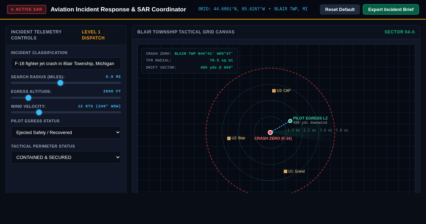
Task: Click the GRID coordinates readout in header
Action: (x=253, y=9)
